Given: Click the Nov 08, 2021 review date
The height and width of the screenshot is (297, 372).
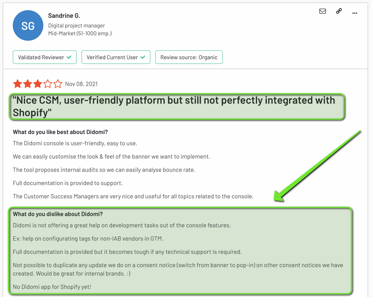Looking at the screenshot, I should pos(81,84).
